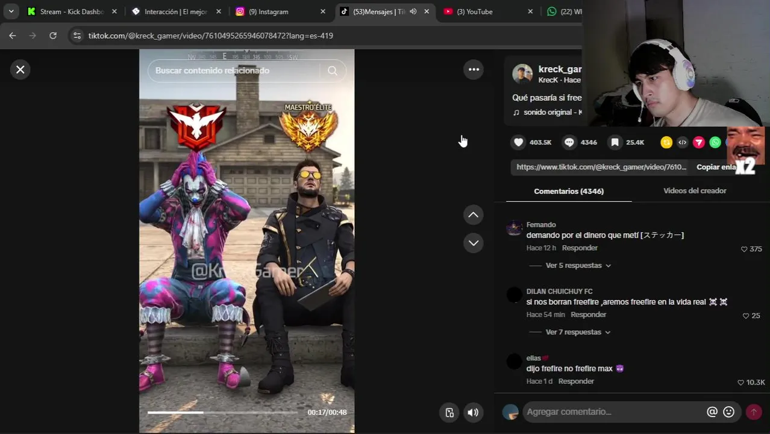Close the Instagram tab
This screenshot has width=770, height=434.
pyautogui.click(x=322, y=11)
